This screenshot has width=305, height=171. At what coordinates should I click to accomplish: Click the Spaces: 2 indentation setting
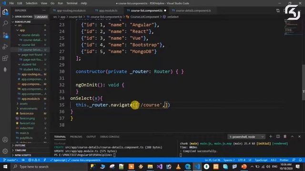point(229,160)
